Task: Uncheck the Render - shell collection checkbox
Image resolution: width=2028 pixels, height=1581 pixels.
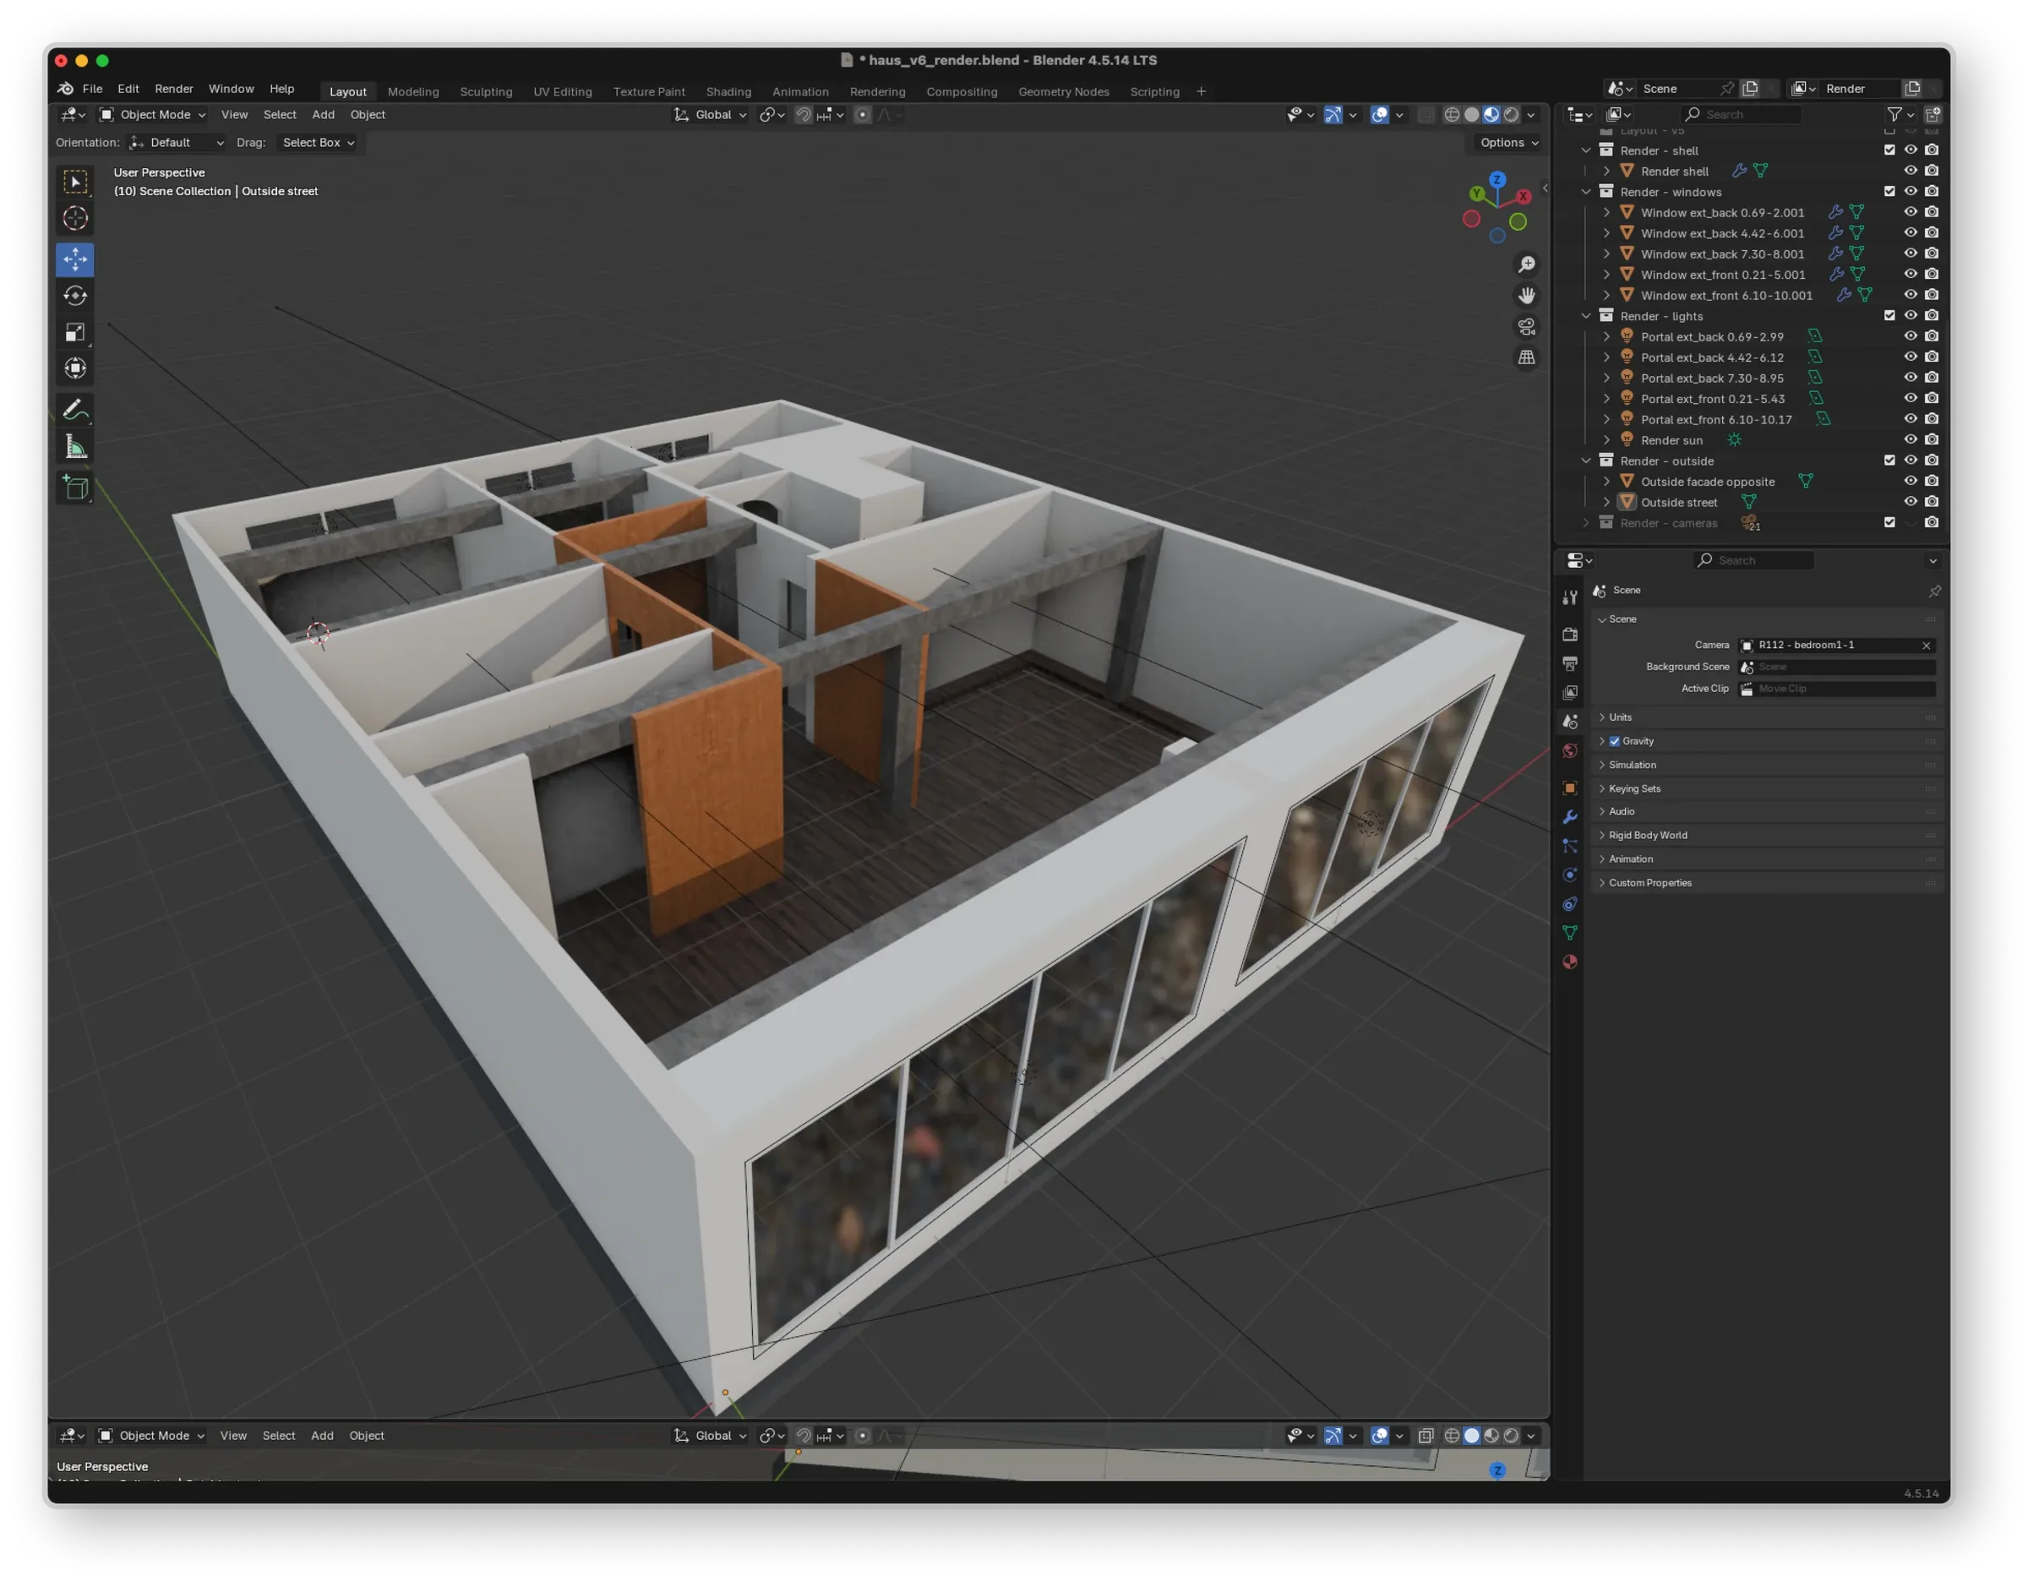Action: click(x=1889, y=150)
